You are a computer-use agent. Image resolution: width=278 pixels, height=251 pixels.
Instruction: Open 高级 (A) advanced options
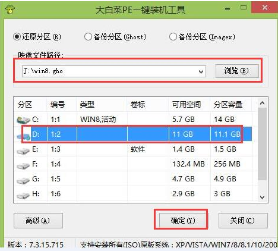coord(38,221)
